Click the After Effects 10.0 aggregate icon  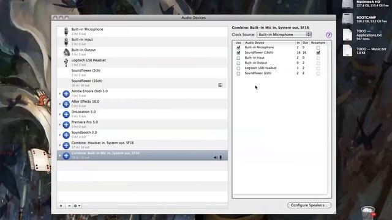pos(66,104)
